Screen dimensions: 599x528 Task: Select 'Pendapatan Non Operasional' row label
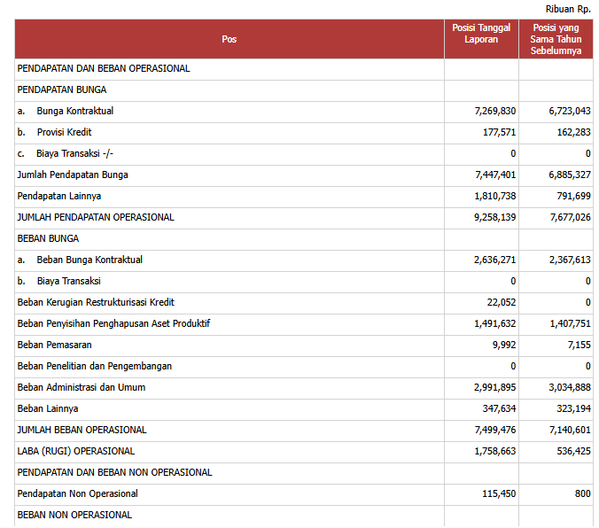(x=78, y=493)
